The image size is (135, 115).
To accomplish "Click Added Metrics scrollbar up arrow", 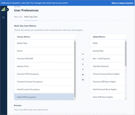I will click(126, 40).
